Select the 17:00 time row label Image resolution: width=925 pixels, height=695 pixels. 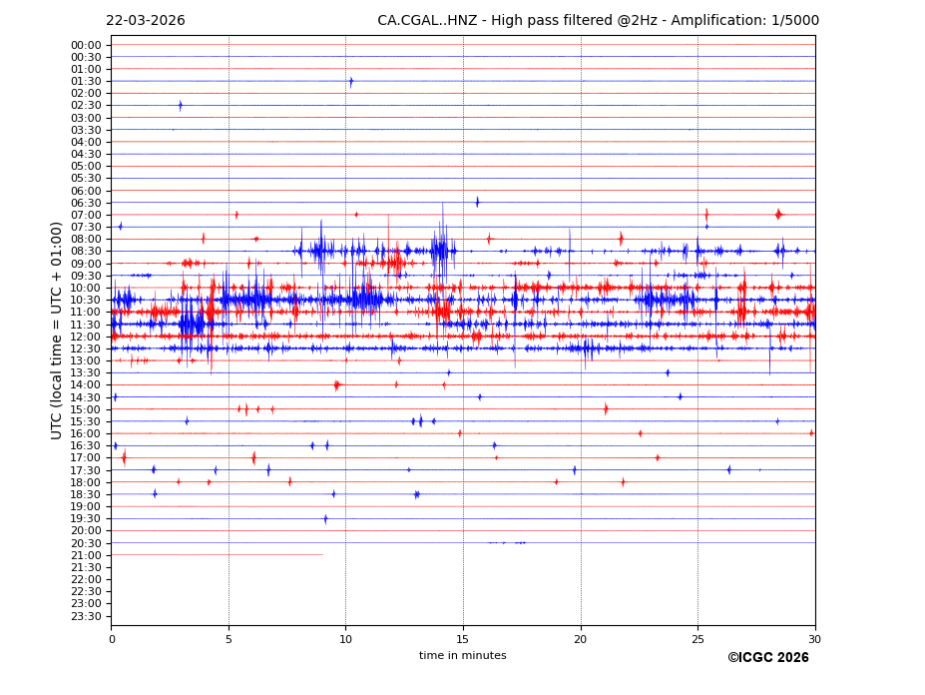(x=86, y=458)
